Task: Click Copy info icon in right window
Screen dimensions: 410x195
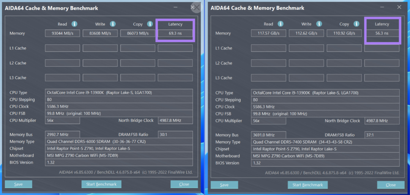Action: tap(356, 24)
